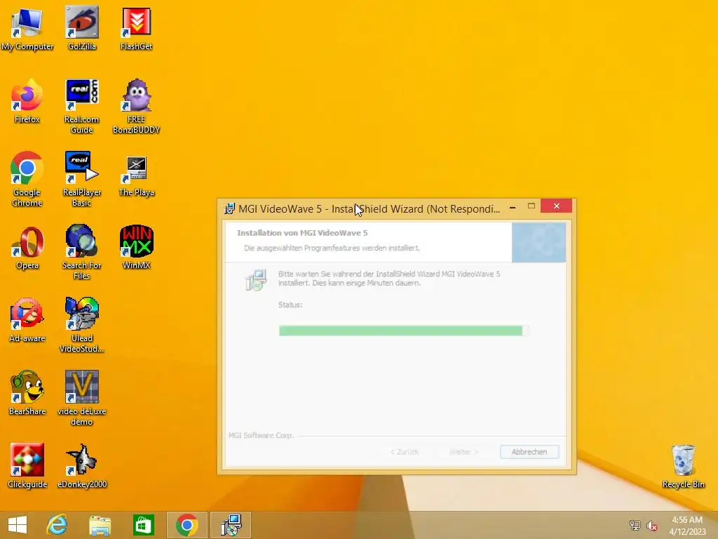Select the Ulead VideoStudio icon

[x=81, y=325]
